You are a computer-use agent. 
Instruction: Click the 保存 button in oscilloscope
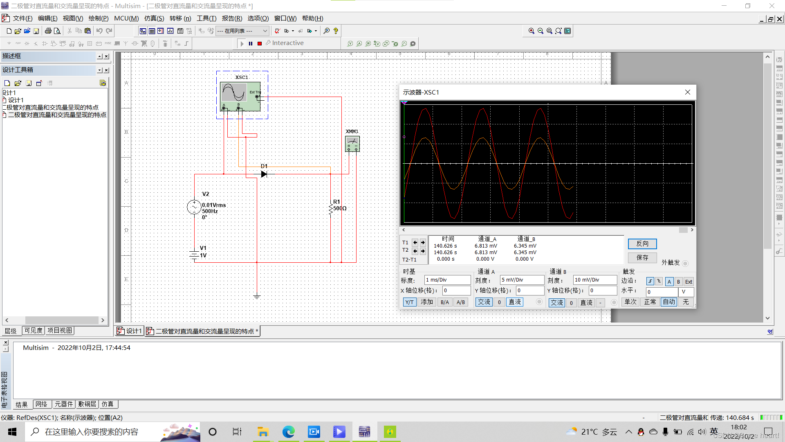(x=642, y=257)
